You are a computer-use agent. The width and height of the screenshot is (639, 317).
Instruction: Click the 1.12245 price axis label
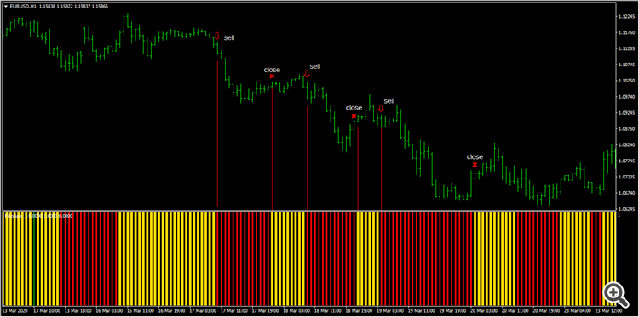click(628, 17)
